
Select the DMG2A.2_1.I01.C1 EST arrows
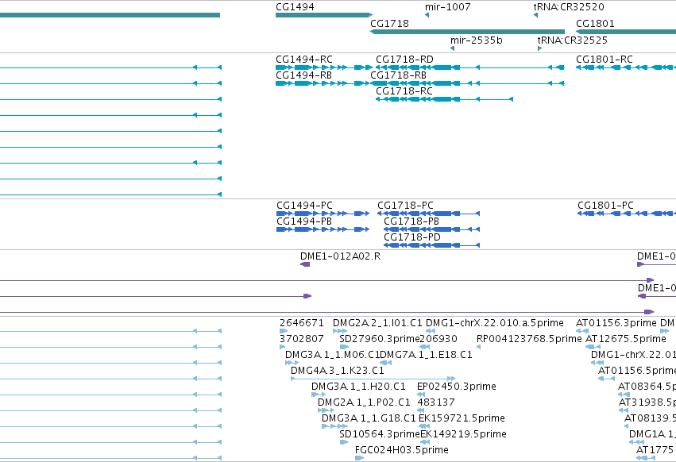340,331
